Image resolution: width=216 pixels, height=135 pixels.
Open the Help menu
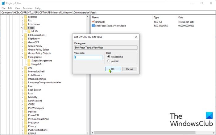pyautogui.click(x=38, y=8)
